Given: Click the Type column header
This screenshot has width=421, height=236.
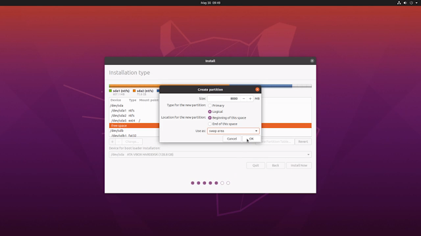Looking at the screenshot, I should (133, 100).
